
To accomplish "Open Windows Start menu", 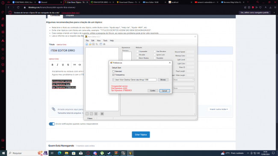I will pyautogui.click(x=3, y=153).
